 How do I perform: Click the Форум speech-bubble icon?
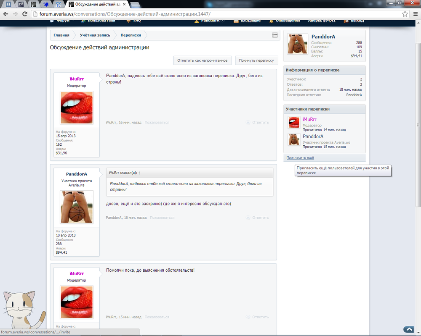51,20
